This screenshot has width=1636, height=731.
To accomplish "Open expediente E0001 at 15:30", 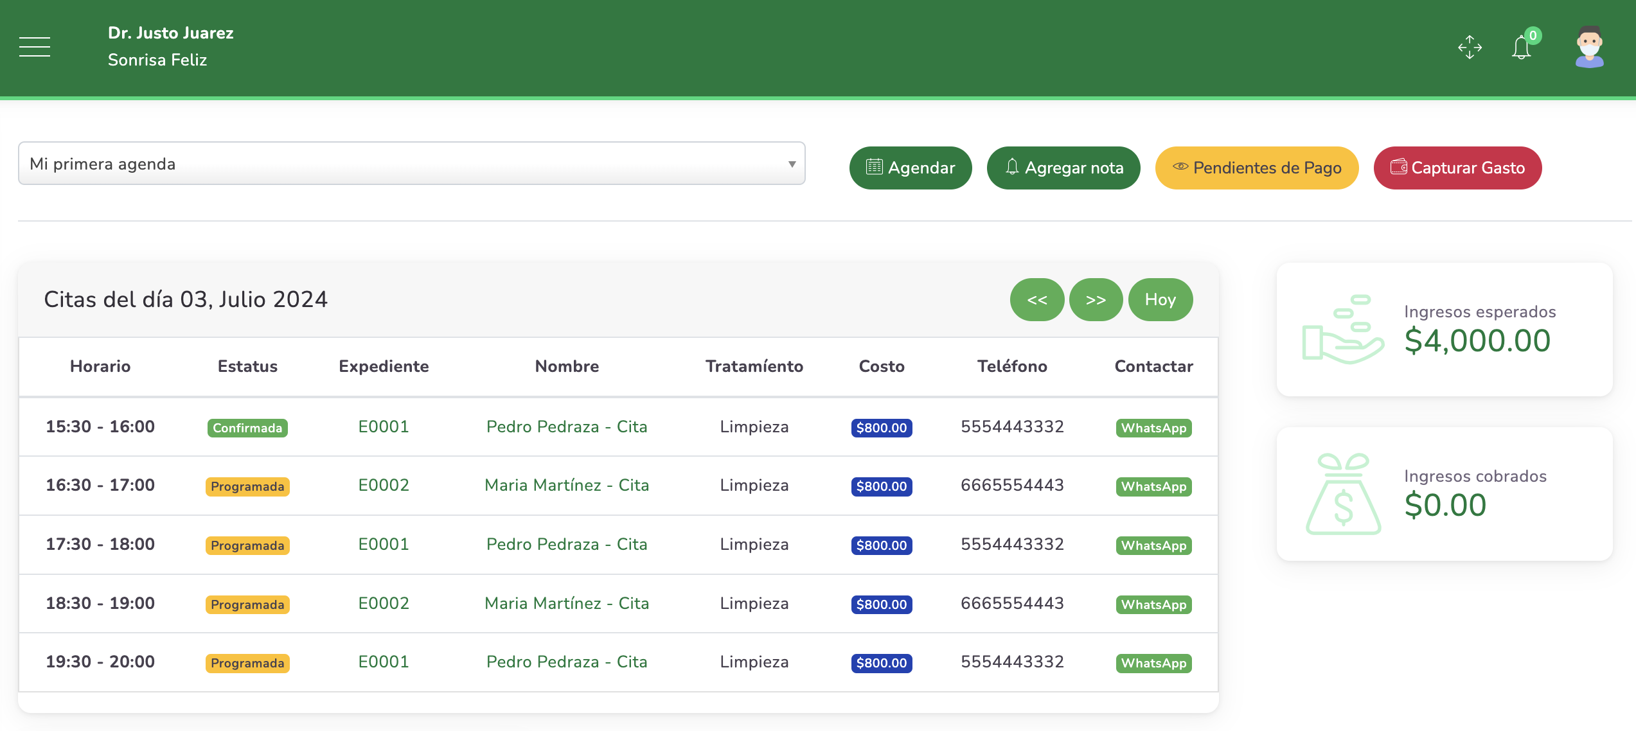I will point(384,427).
